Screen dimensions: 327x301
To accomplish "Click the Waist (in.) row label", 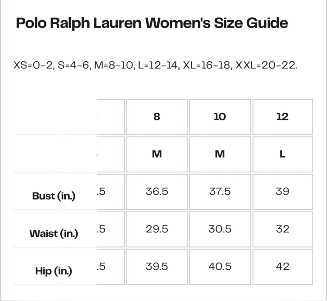I will click(x=54, y=233).
